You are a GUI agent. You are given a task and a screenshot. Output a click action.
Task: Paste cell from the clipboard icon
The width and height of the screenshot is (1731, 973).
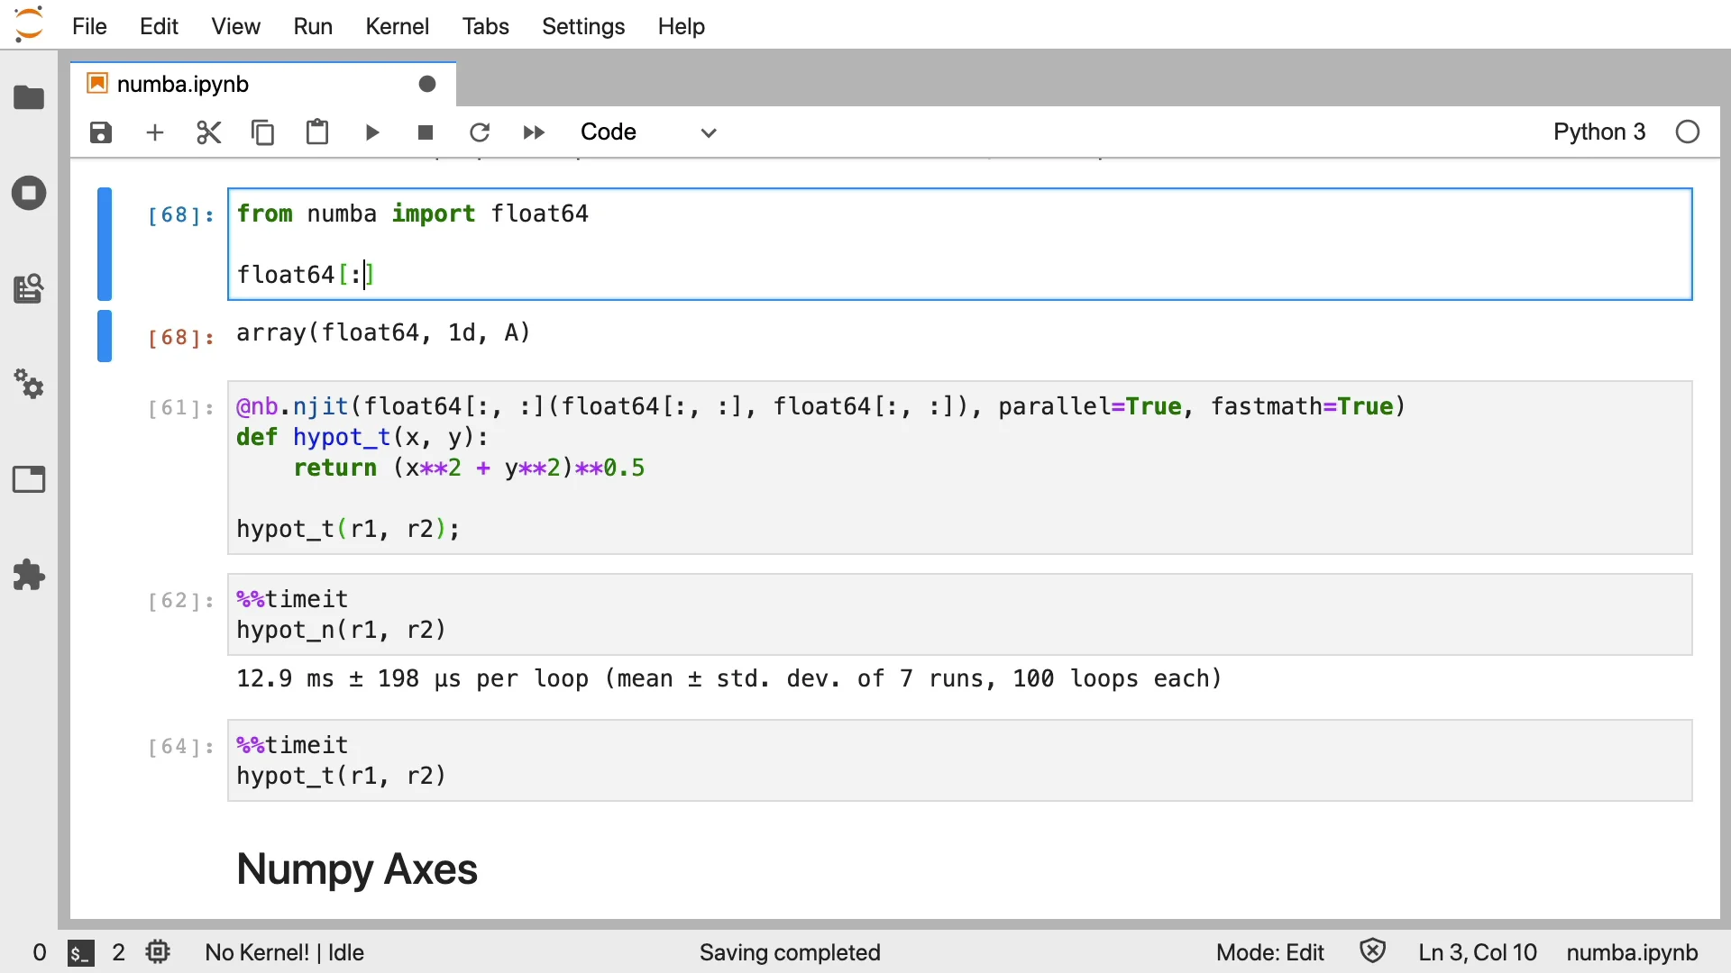coord(316,132)
